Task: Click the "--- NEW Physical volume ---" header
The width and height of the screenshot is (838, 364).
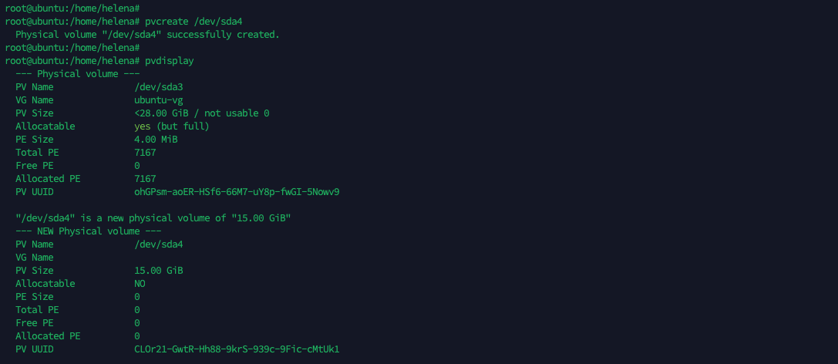Action: [x=88, y=231]
